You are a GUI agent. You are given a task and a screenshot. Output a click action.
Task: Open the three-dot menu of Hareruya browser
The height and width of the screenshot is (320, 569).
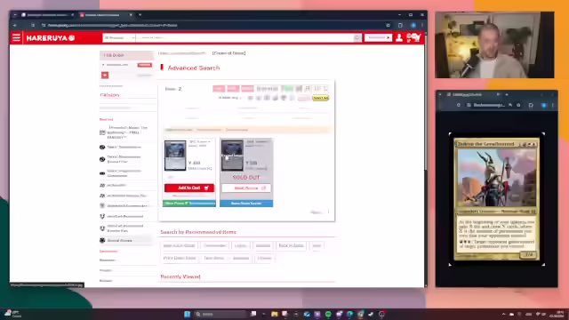422,26
